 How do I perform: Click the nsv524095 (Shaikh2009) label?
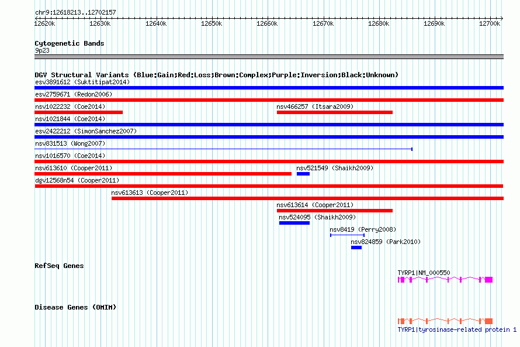click(317, 217)
